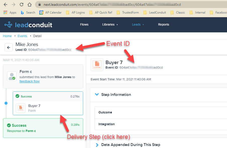This screenshot has width=227, height=148.
Task: Select the Success Response to Form c card
Action: pyautogui.click(x=43, y=128)
